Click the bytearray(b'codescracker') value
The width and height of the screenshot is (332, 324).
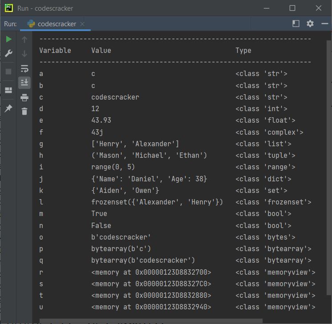143,260
